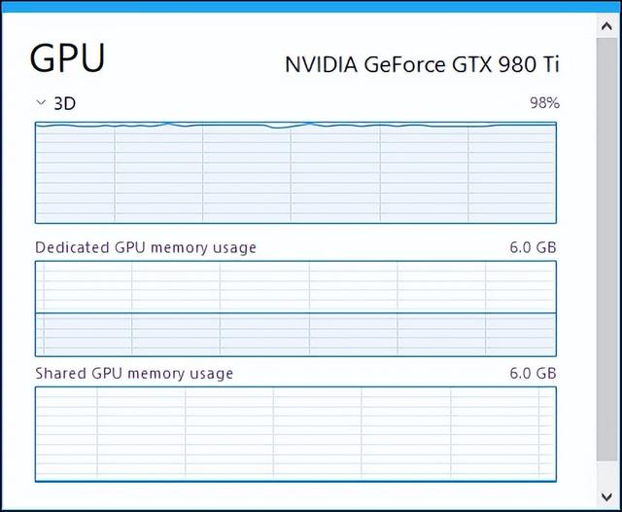Click the dedicated memory usage level line
622x512 pixels.
[x=295, y=313]
